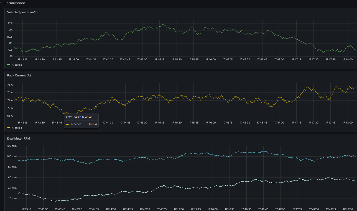Image resolution: width=357 pixels, height=211 pixels.
Task: Click the 77.5 y-axis label
Action: point(10,50)
